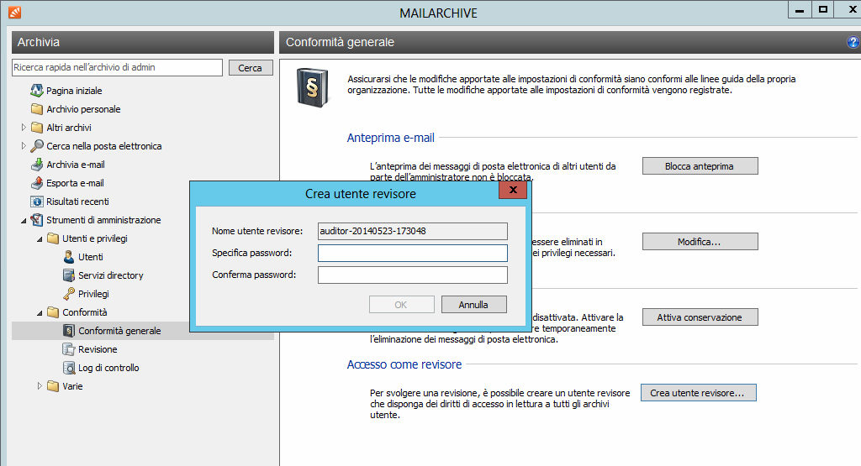The width and height of the screenshot is (861, 466).
Task: Click the Accesso come revisore heading
Action: coord(404,364)
